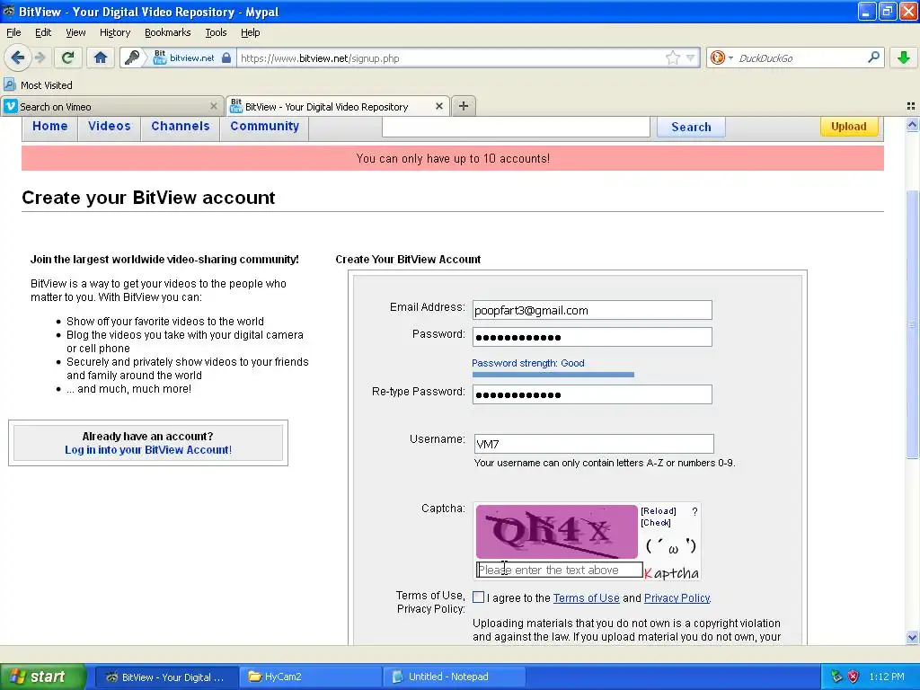Open the Windows Start menu

pyautogui.click(x=41, y=677)
